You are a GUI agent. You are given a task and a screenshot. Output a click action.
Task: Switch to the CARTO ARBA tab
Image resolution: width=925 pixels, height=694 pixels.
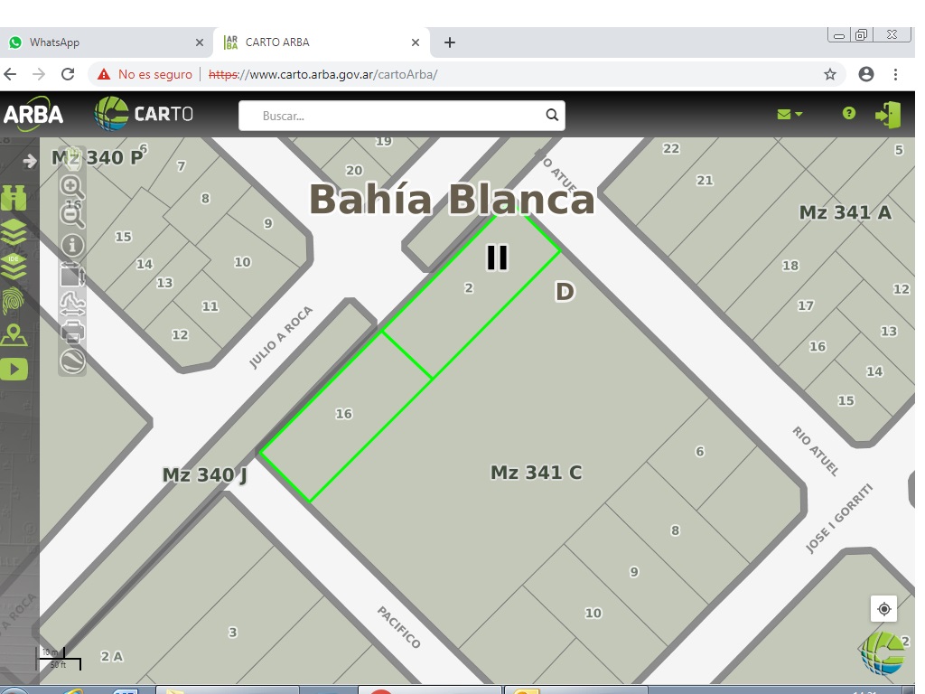(x=322, y=42)
